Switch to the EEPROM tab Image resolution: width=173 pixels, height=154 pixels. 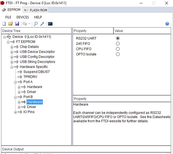tap(11, 10)
